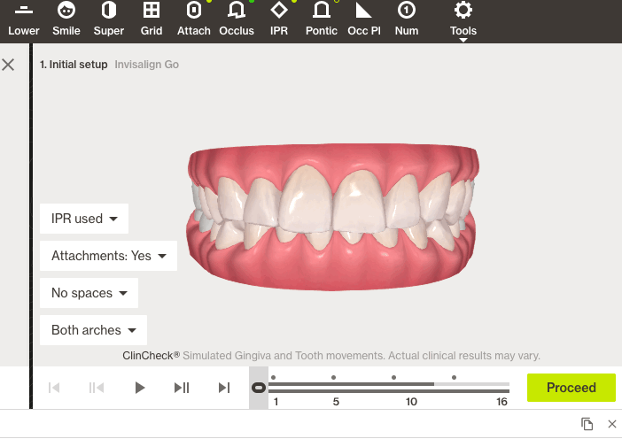Click the copy icon in bottom bar
Screen dimensions: 622x439
coord(587,424)
